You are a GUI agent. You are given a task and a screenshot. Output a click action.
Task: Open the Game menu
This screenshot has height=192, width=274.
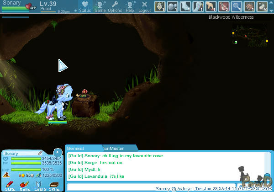point(100,6)
